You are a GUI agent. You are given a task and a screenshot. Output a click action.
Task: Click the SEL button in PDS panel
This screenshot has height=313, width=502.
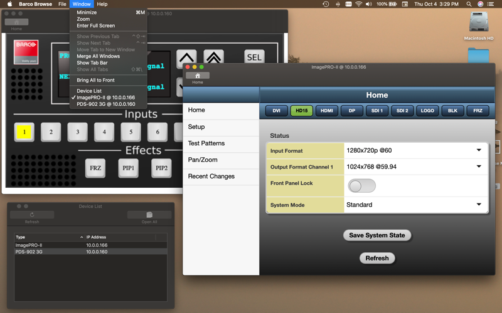coord(254,58)
